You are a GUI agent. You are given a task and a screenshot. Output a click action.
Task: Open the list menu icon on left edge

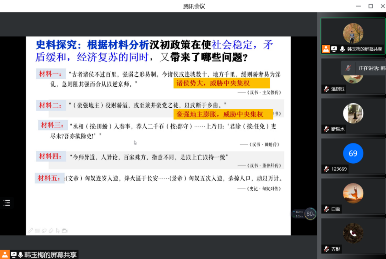click(x=7, y=203)
